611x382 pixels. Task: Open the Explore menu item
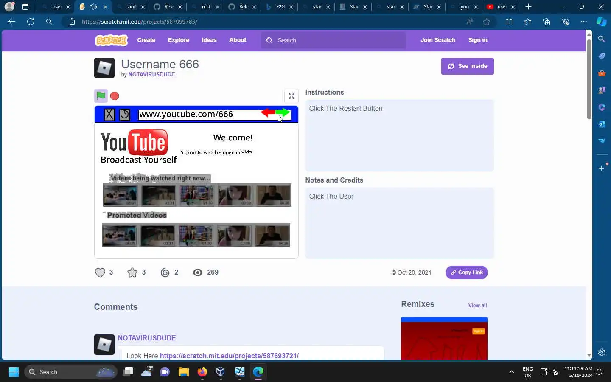[x=179, y=40]
